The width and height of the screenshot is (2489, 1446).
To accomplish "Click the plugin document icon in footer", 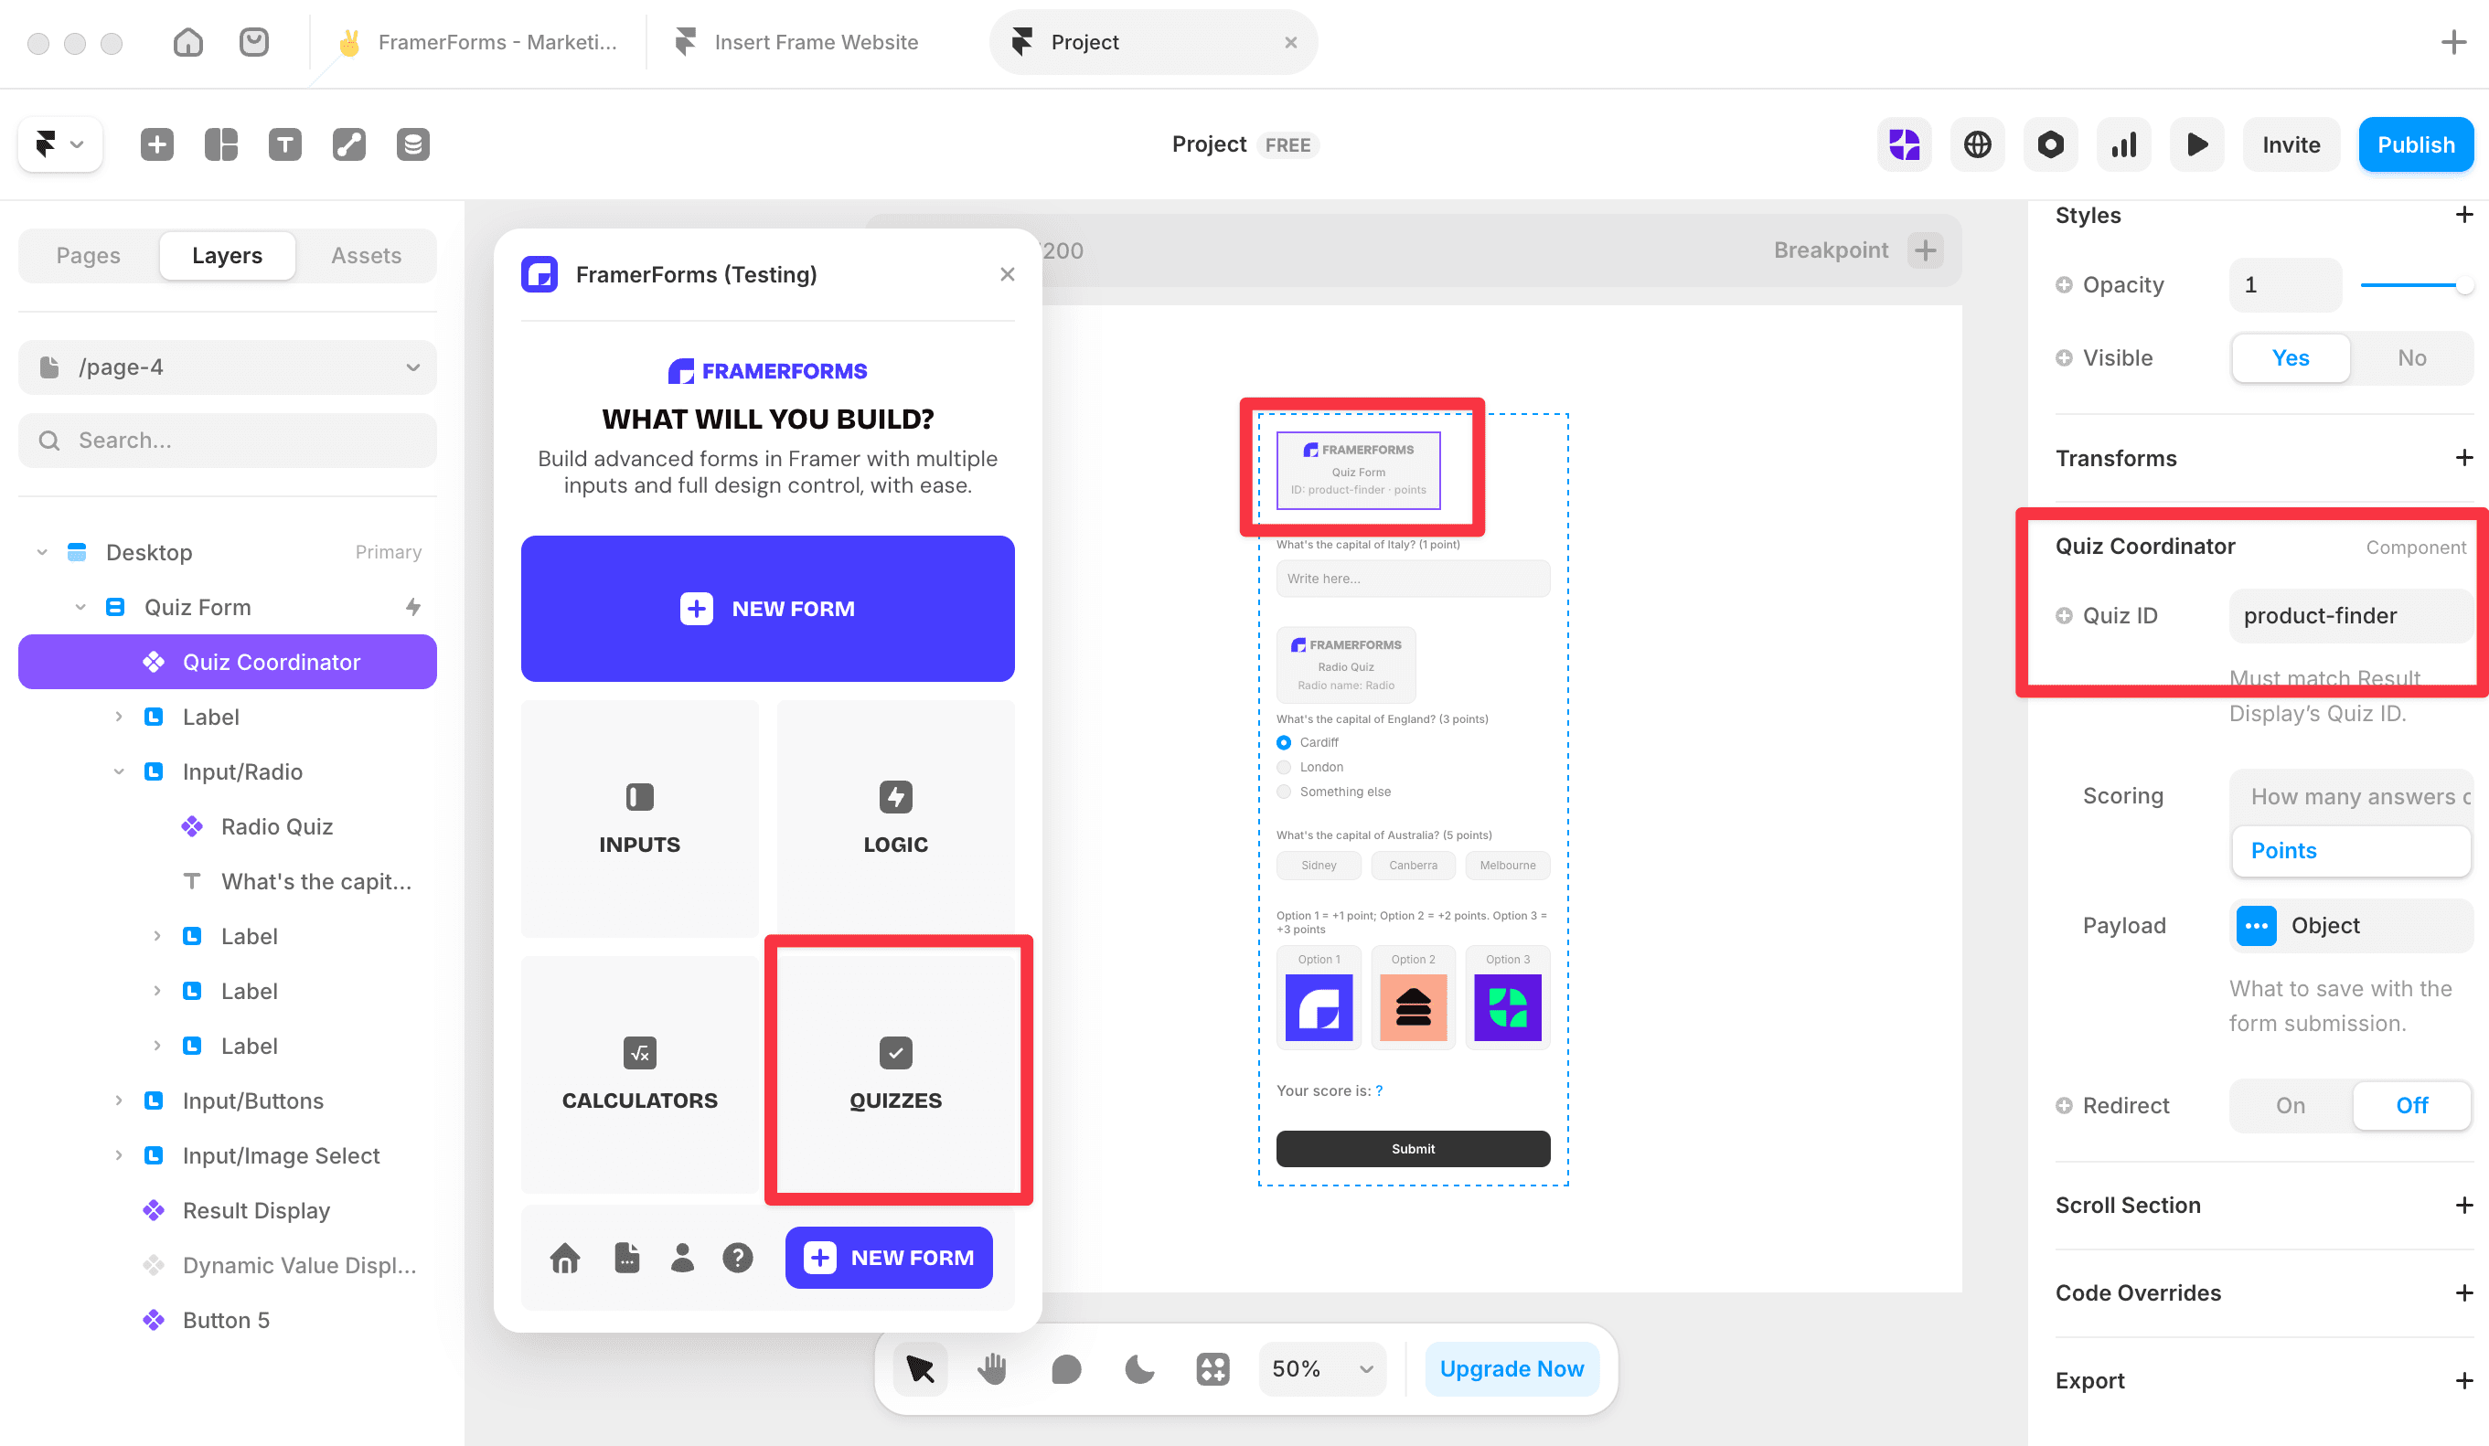I will pos(627,1258).
